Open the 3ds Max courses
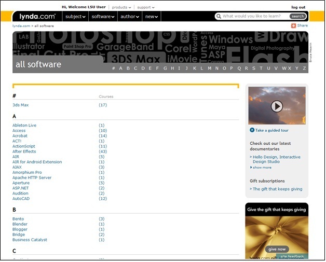This screenshot has height=262, width=326. click(20, 105)
